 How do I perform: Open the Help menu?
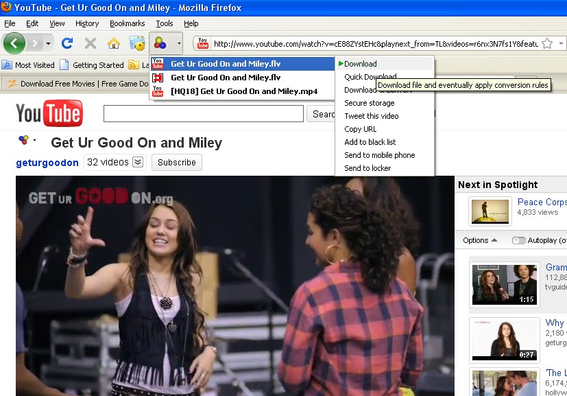[x=191, y=23]
